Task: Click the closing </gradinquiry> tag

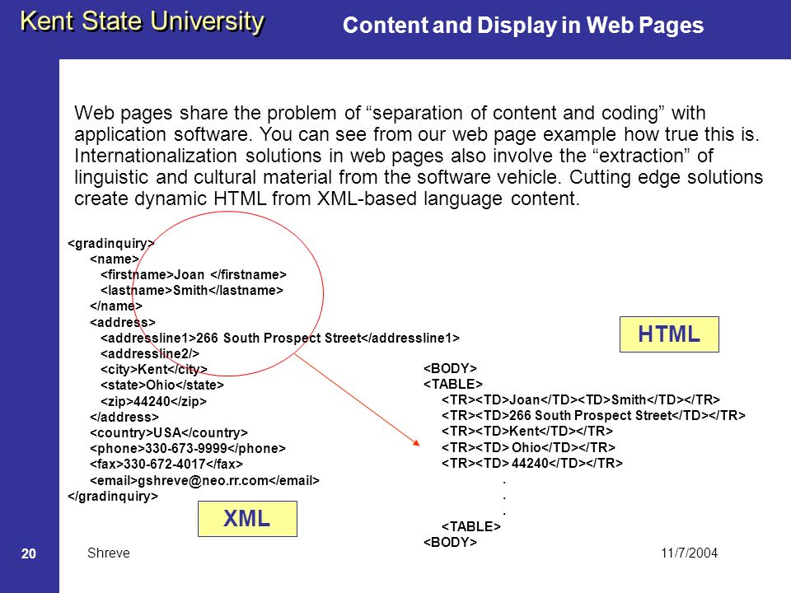Action: (x=113, y=496)
